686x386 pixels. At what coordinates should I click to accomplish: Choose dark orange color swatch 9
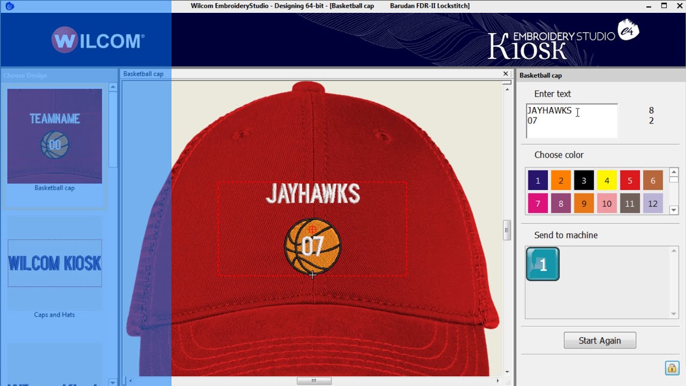click(x=584, y=204)
